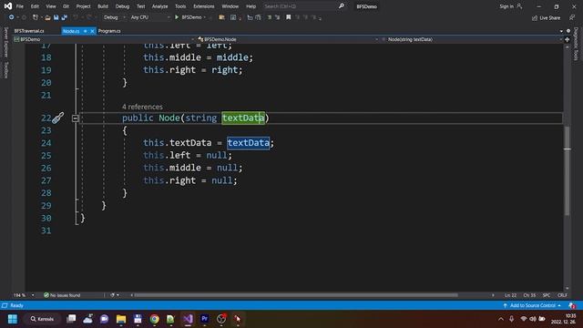Open File Explorer from taskbar

(121, 319)
